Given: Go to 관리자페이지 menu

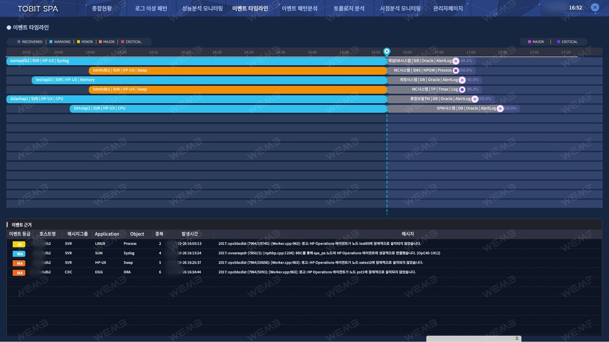Looking at the screenshot, I should 448,9.
